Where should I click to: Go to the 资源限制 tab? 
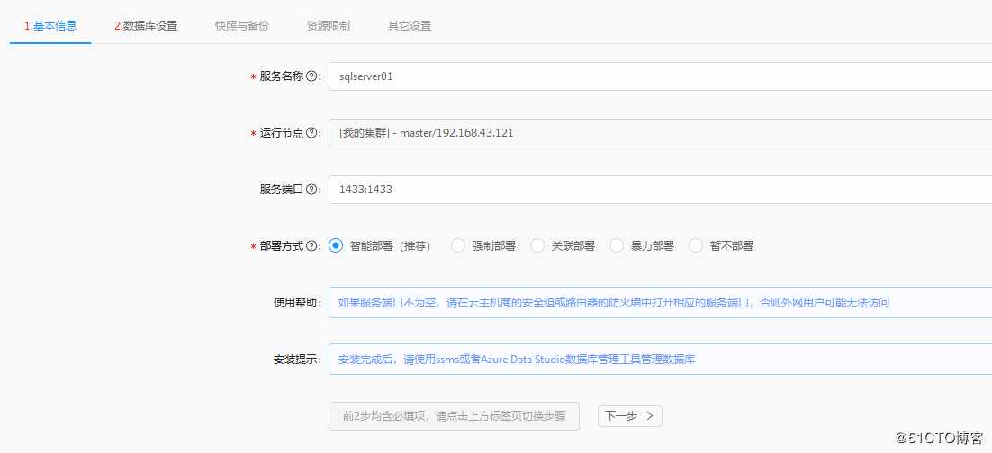pos(329,26)
